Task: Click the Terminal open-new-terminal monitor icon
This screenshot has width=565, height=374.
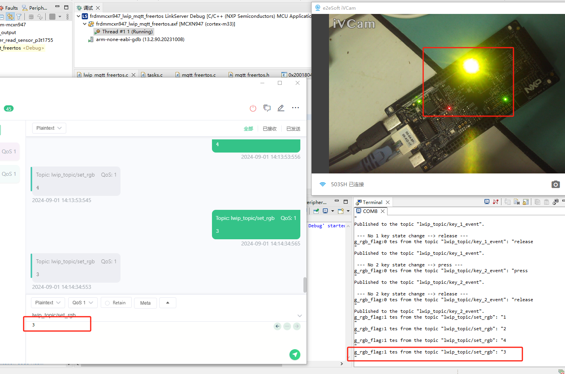Action: [x=487, y=202]
